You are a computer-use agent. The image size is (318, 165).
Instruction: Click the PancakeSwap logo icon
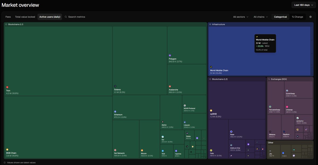[270, 107]
